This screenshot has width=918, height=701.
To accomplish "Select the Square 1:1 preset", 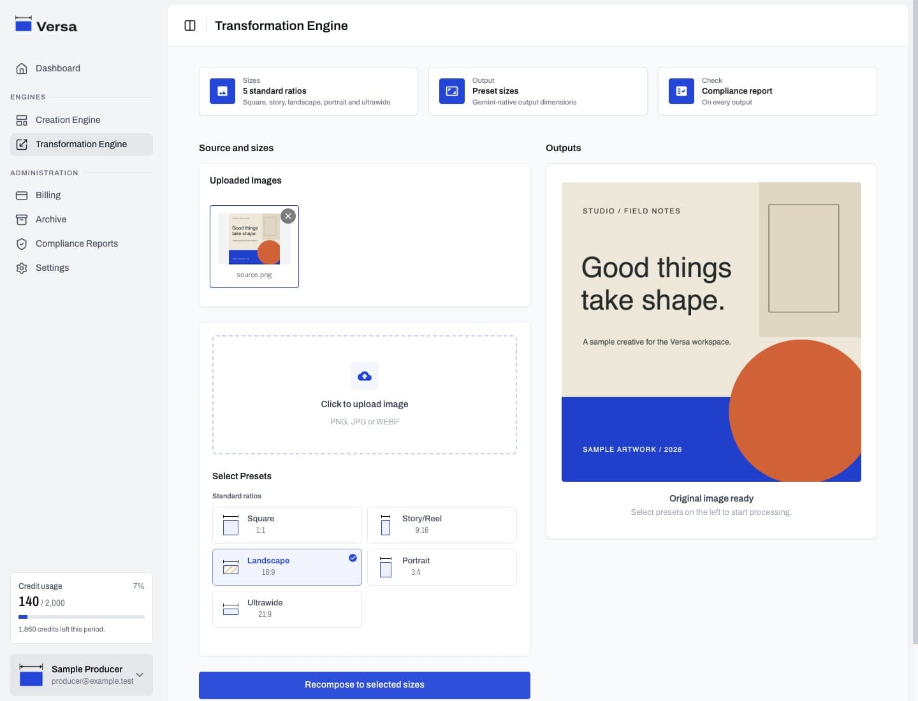I will 287,525.
